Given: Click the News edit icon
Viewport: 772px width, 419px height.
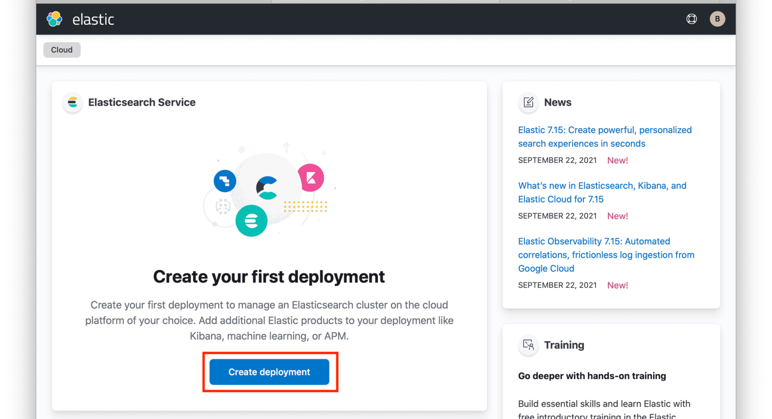Looking at the screenshot, I should click(528, 102).
